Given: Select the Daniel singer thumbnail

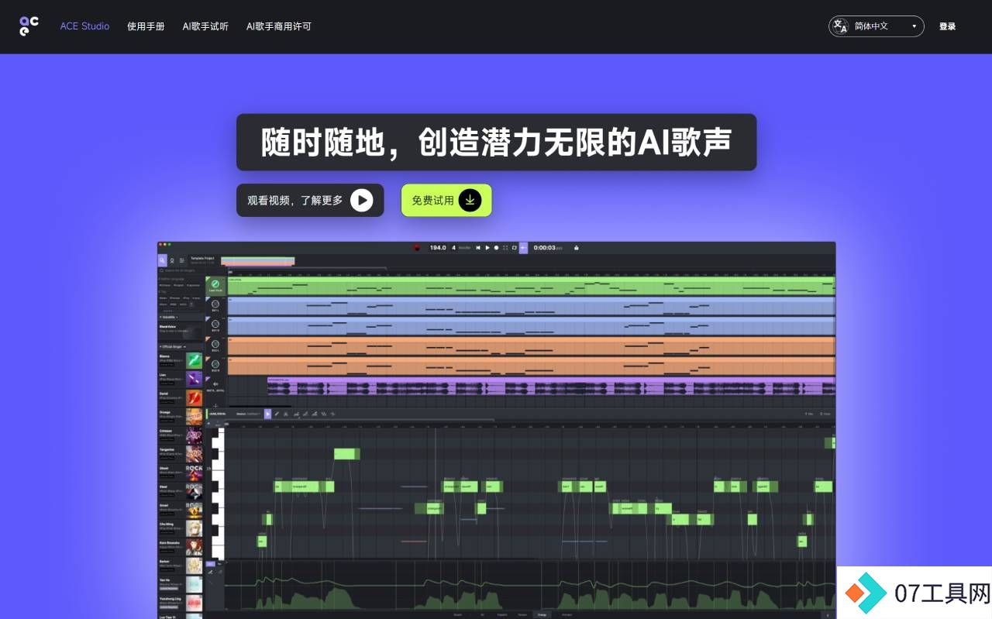Looking at the screenshot, I should click(194, 398).
